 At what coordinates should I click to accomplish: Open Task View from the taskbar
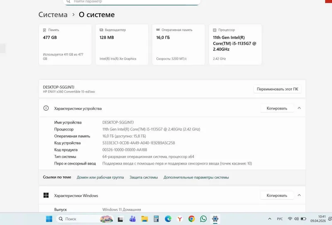120,219
